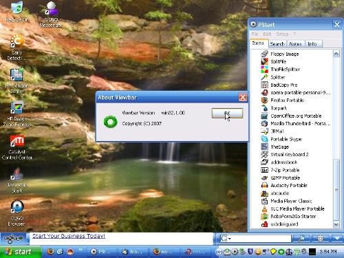Image resolution: width=344 pixels, height=258 pixels.
Task: Click the Firefox window taskbar button
Action: click(164, 252)
